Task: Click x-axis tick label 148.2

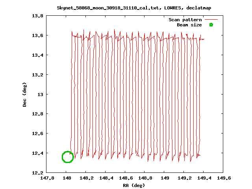Action: point(87,178)
